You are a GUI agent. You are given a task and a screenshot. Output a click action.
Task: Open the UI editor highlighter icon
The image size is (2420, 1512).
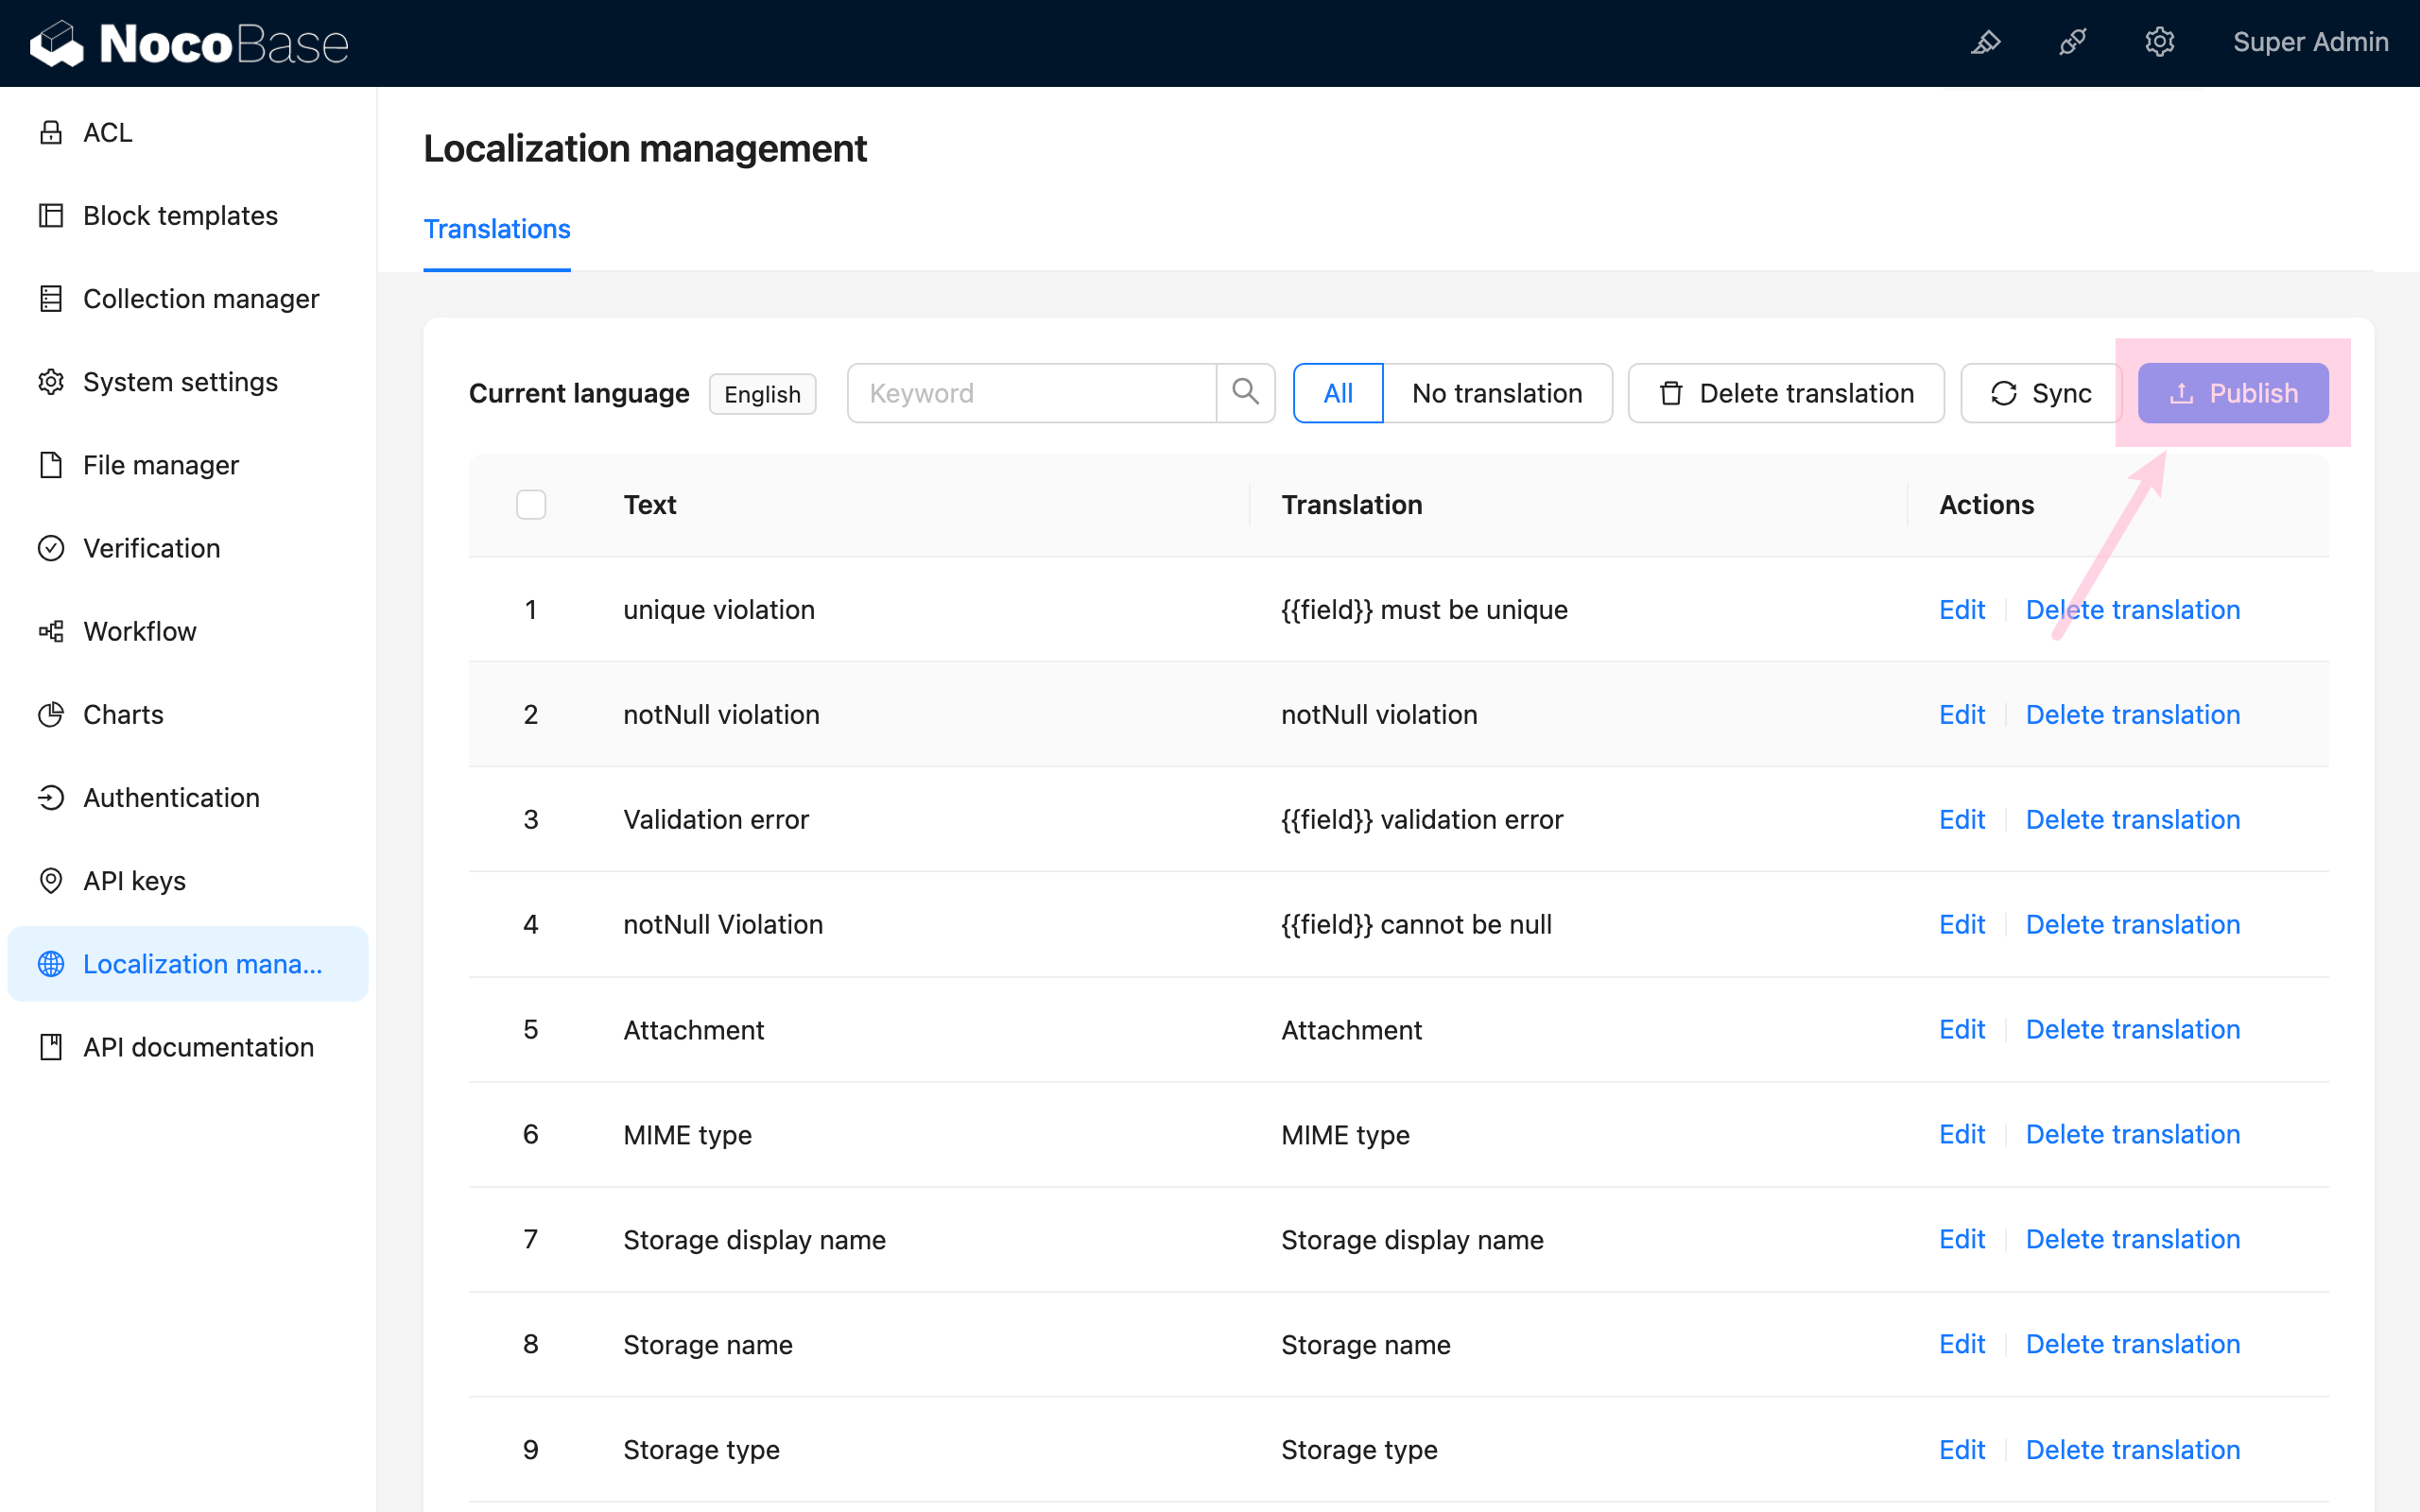point(1985,42)
